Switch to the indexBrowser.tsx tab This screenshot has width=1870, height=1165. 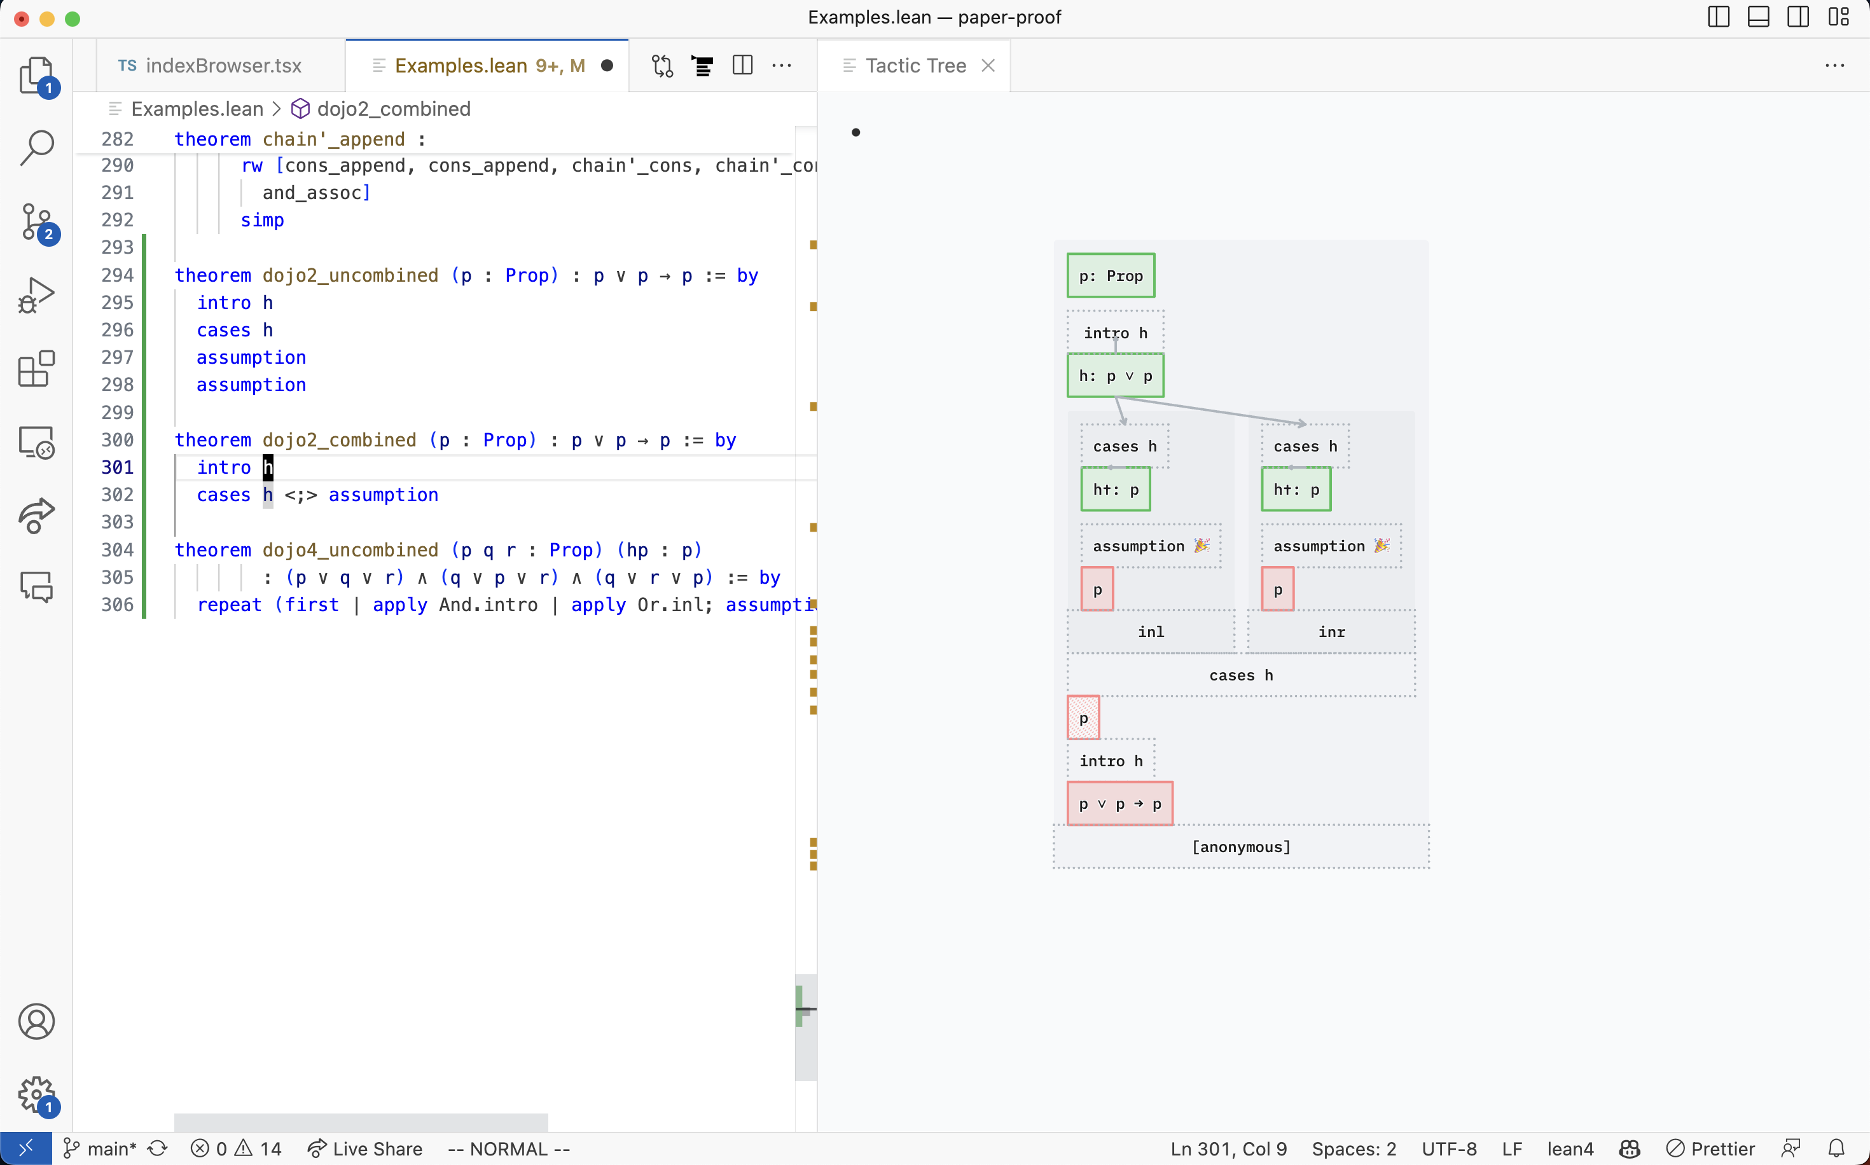(222, 65)
